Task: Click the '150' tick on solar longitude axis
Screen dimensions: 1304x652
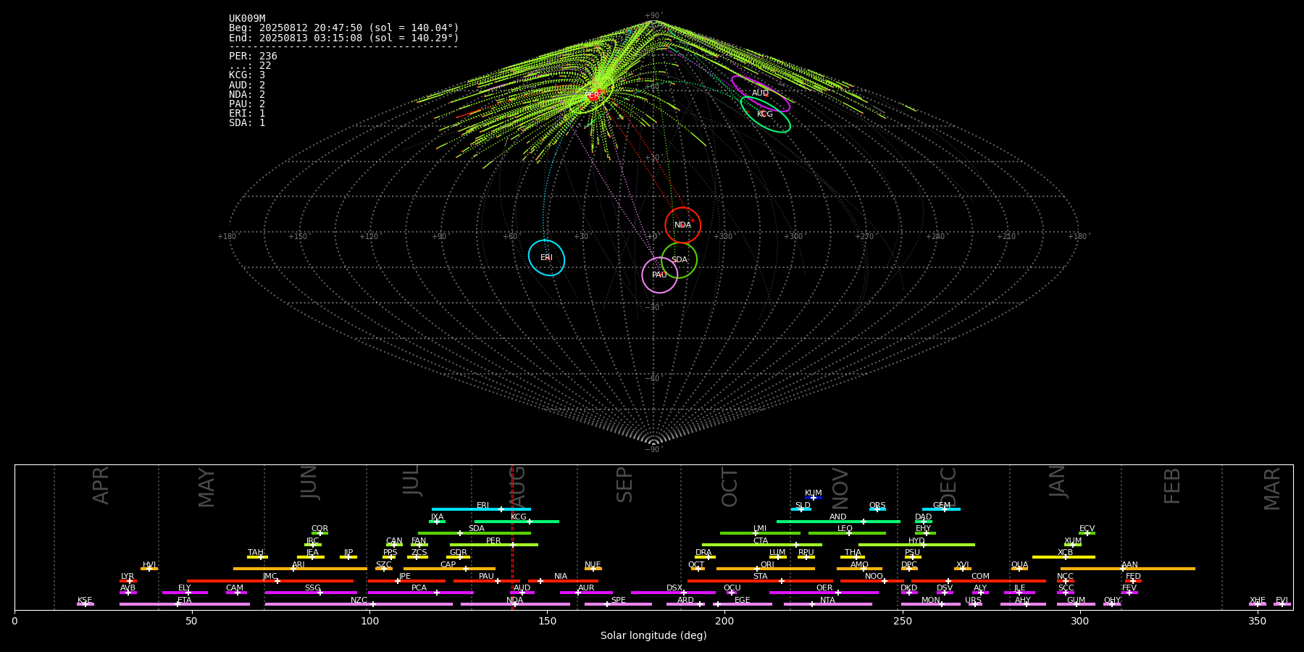Action: (x=547, y=621)
